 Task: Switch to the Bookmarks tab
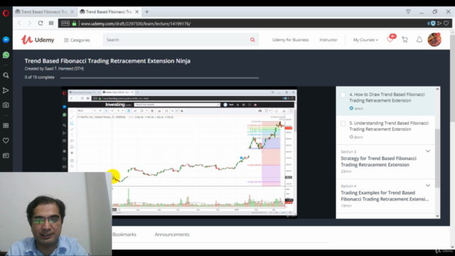[124, 234]
